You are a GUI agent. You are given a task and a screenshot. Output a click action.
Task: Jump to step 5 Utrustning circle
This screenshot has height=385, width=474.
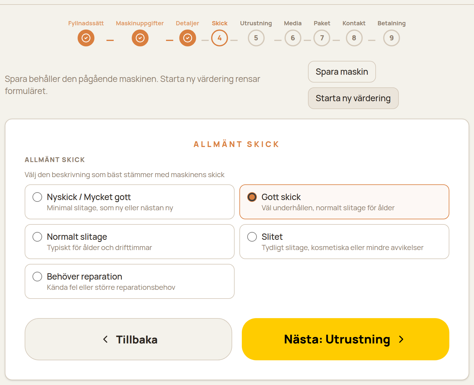[x=256, y=38]
